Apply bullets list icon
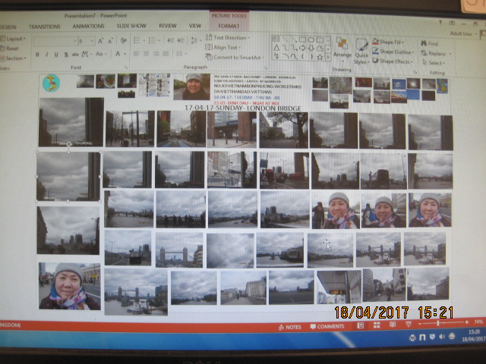The image size is (486, 364). [x=137, y=40]
